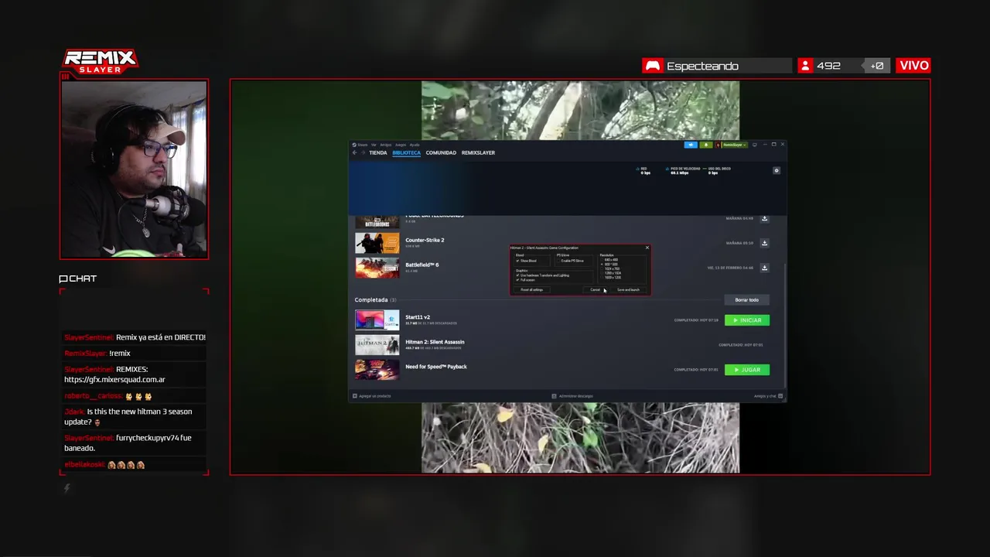Screen dimensions: 990x557
Task: Go to the TIENDA tab
Action: coord(378,152)
